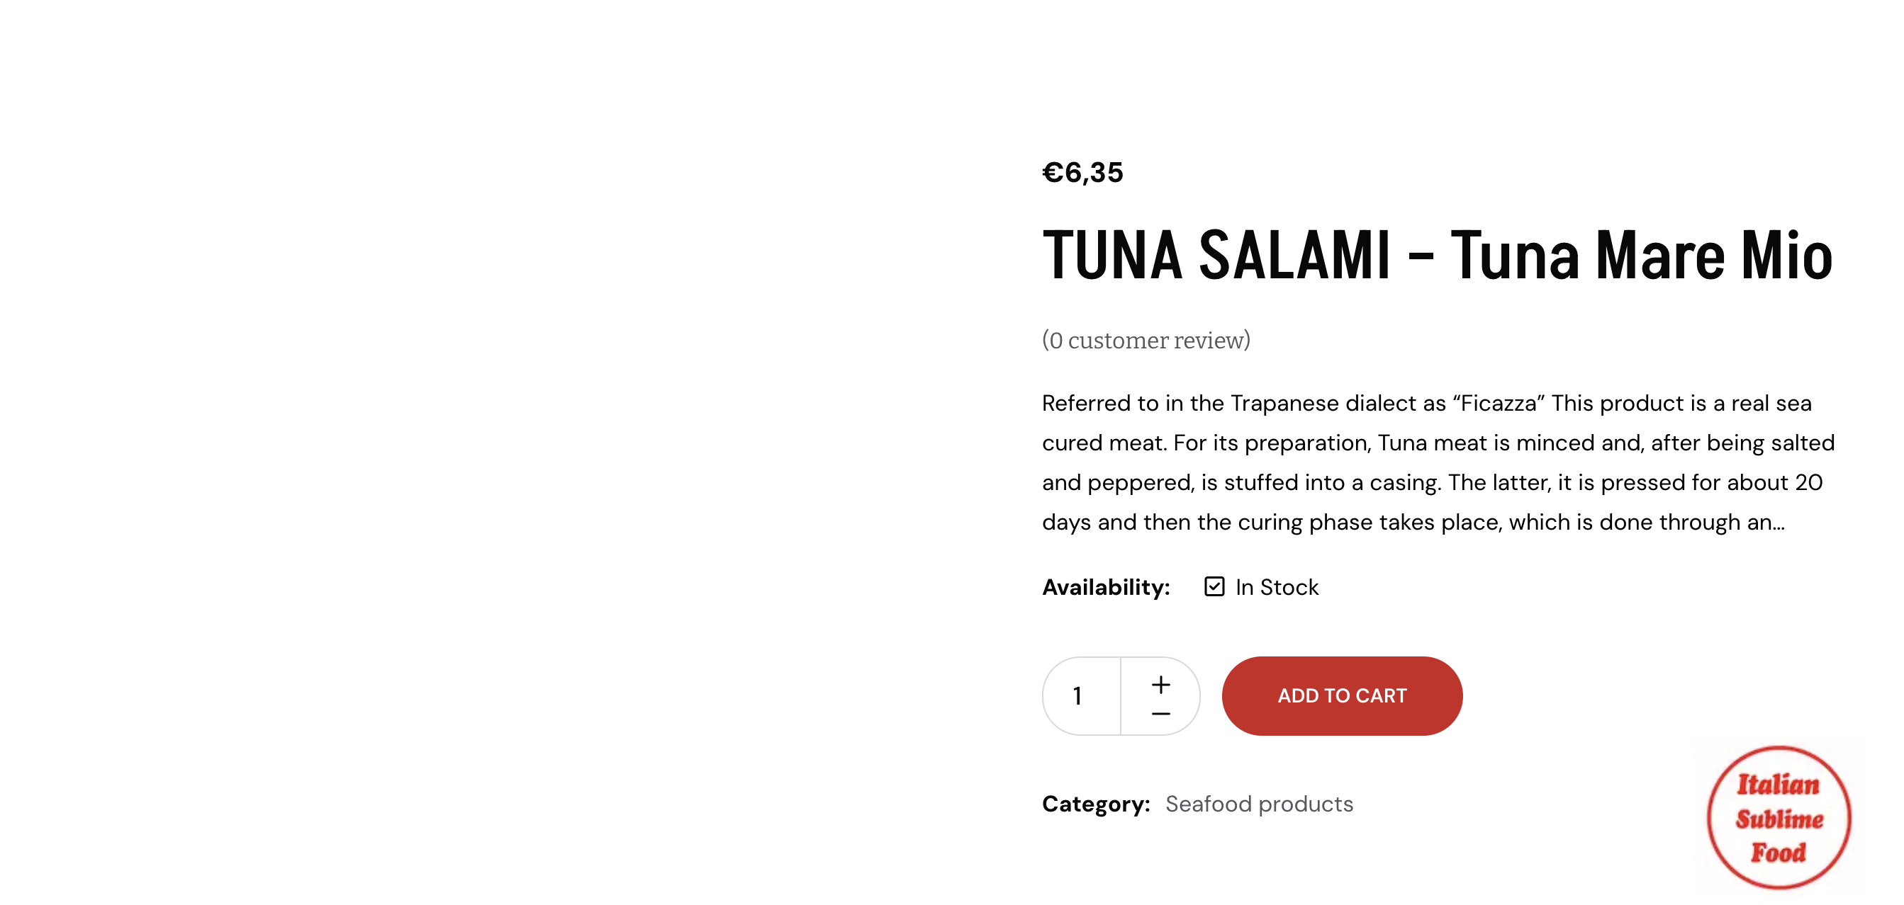The height and width of the screenshot is (905, 1904).
Task: Click the In Stock status text
Action: pyautogui.click(x=1277, y=587)
